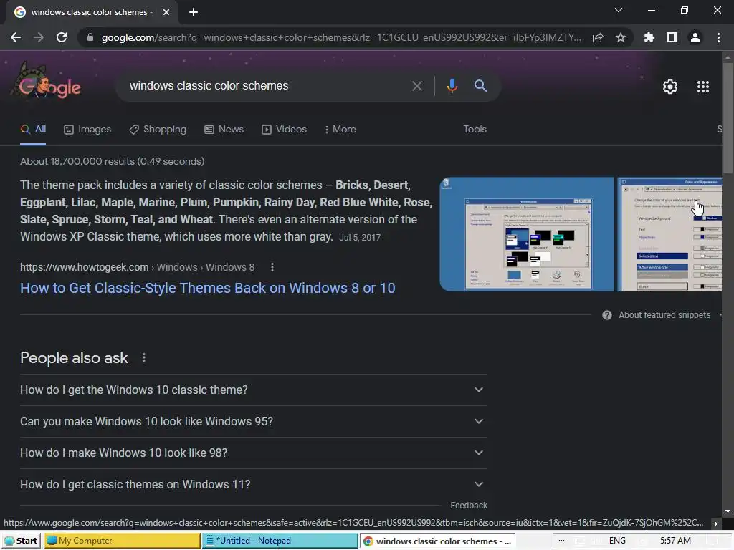Open the first blue desktop snippet thumbnail
This screenshot has height=550, width=734.
(527, 234)
